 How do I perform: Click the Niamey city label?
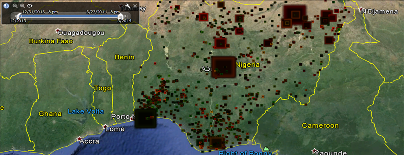tap(134, 9)
